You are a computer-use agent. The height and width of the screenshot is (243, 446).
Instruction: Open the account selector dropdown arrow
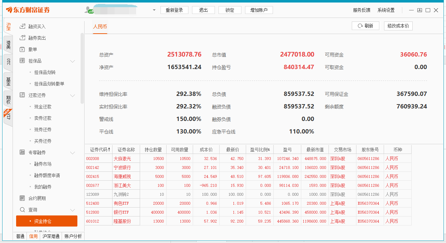point(154,10)
